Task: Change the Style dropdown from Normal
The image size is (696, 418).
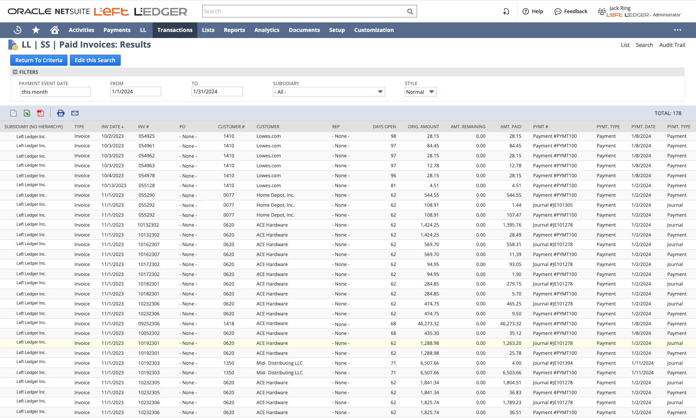Action: (x=432, y=92)
